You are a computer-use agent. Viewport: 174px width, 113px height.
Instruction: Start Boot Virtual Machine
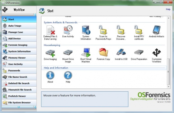pos(86,55)
